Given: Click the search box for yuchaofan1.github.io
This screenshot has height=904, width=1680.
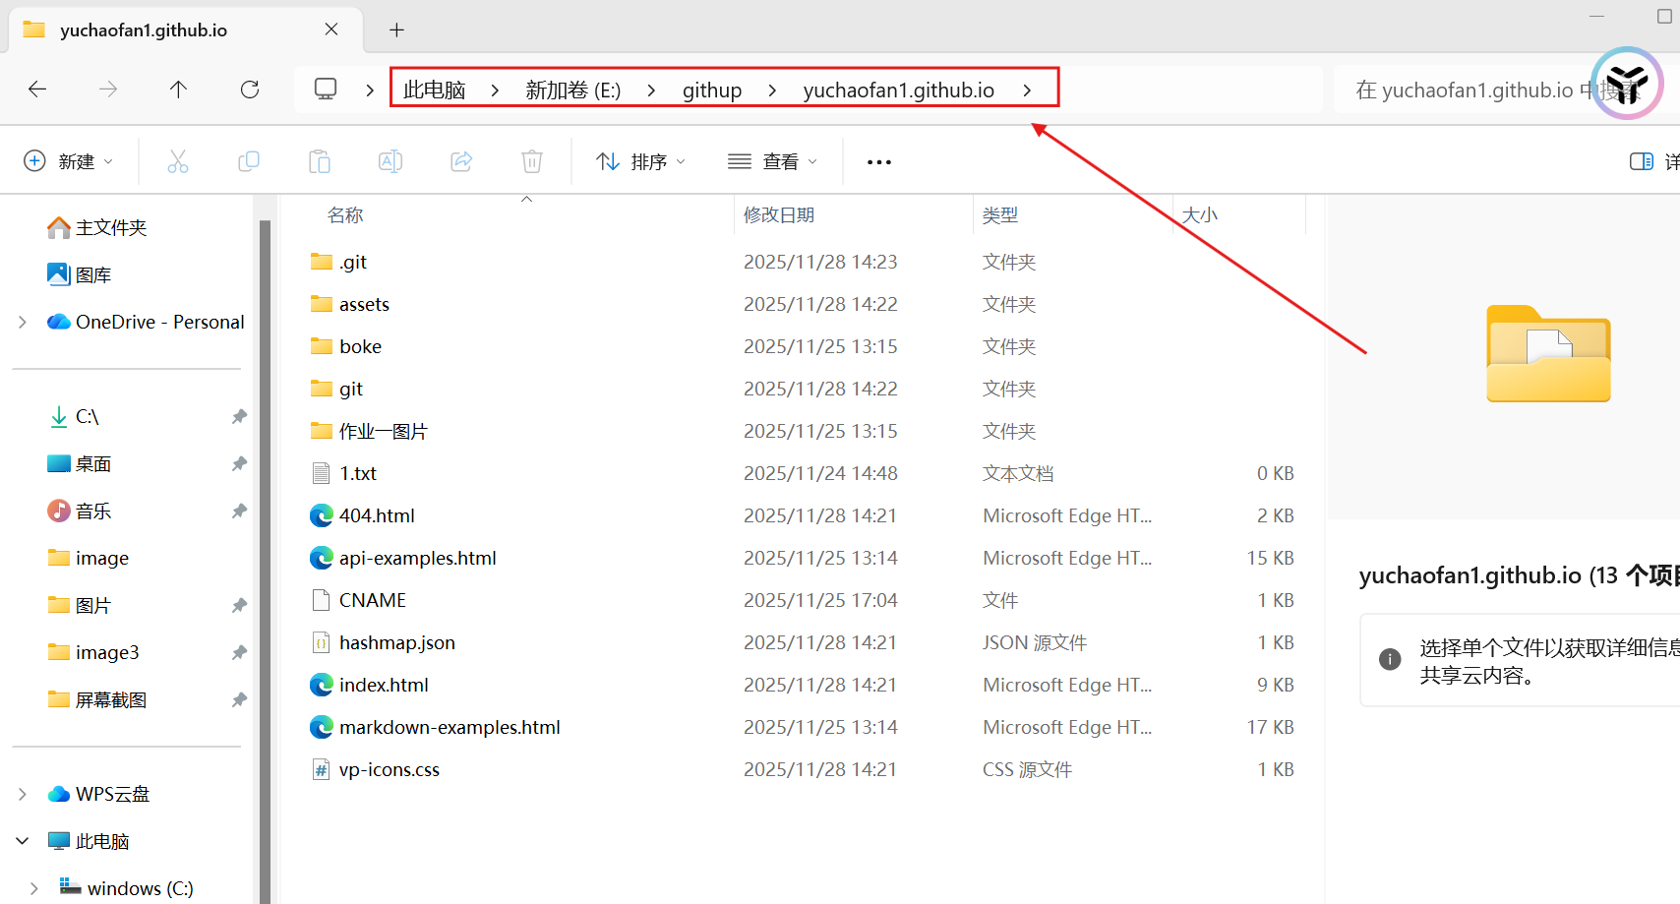Looking at the screenshot, I should tap(1466, 90).
